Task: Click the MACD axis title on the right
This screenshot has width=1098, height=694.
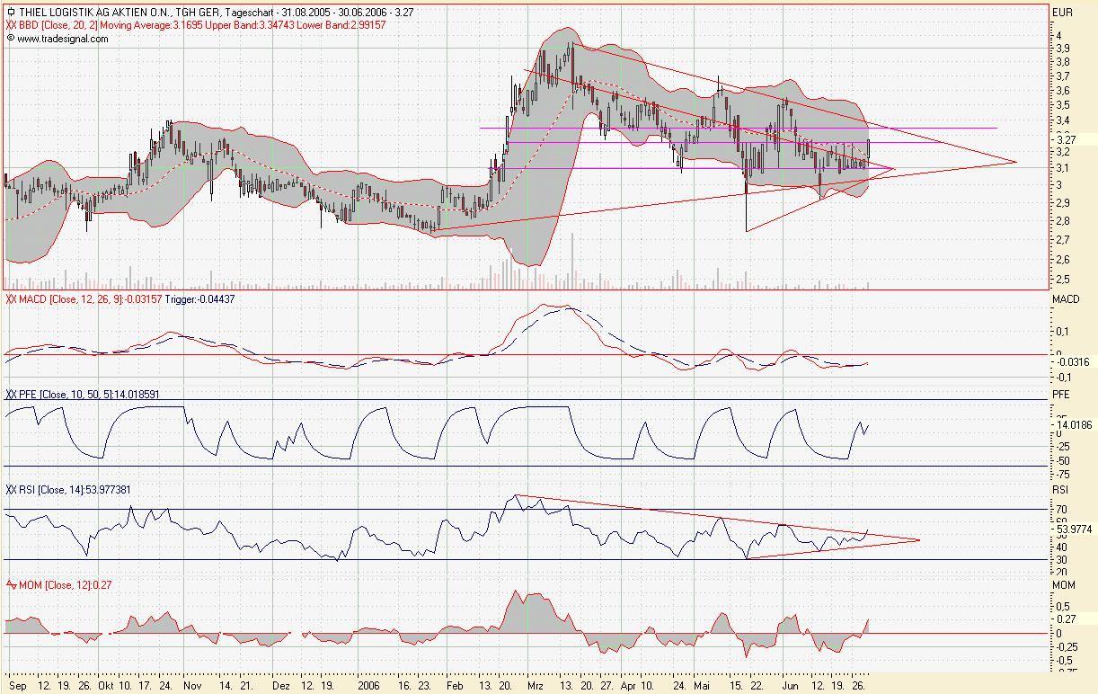Action: (x=1067, y=298)
